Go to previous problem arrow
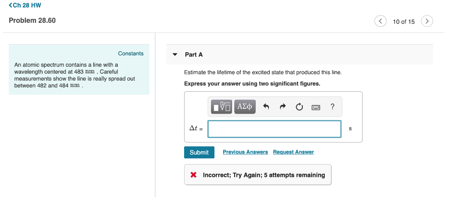The image size is (450, 197). click(380, 21)
